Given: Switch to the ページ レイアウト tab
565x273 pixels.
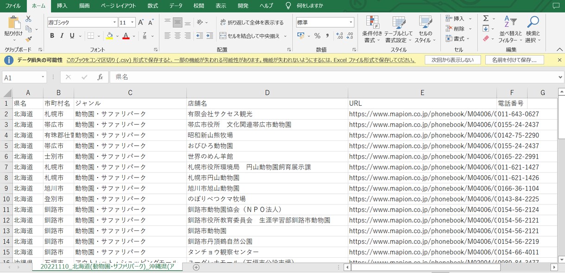Looking at the screenshot, I should point(119,6).
